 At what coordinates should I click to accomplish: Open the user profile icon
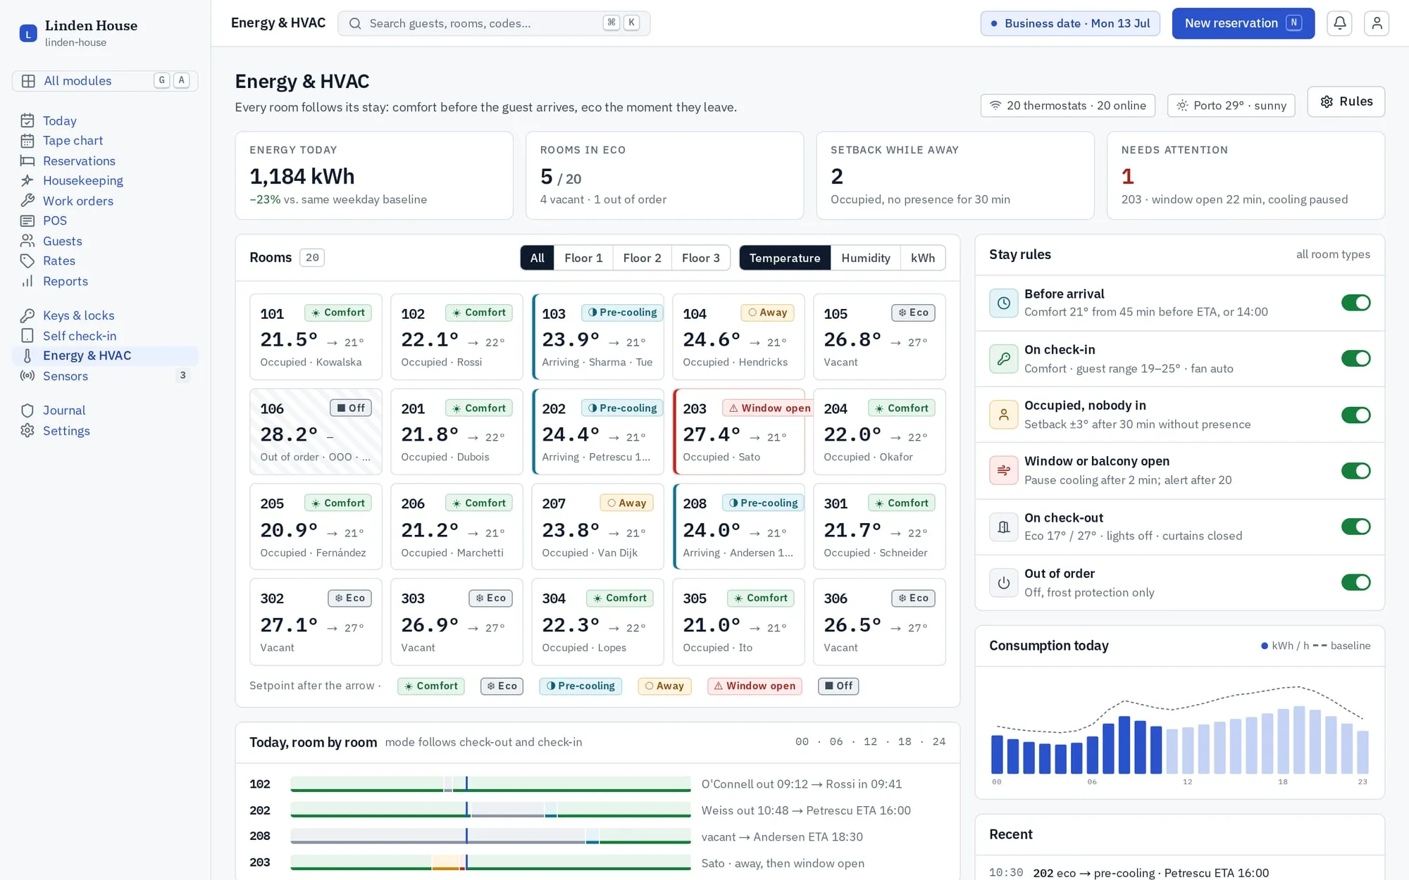pyautogui.click(x=1377, y=23)
